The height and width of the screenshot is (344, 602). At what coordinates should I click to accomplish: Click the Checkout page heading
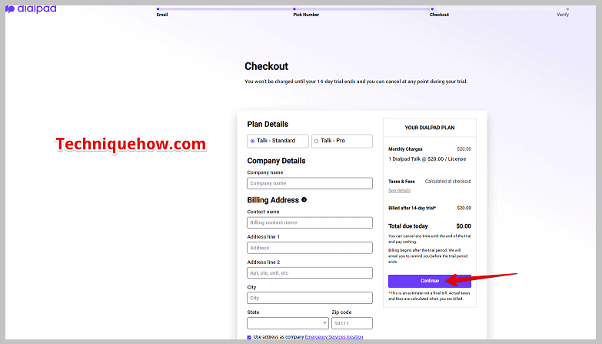click(267, 66)
